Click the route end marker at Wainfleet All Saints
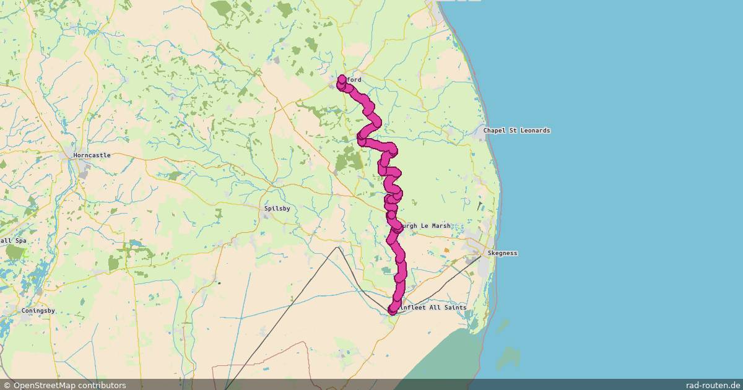The width and height of the screenshot is (743, 390). 392,310
